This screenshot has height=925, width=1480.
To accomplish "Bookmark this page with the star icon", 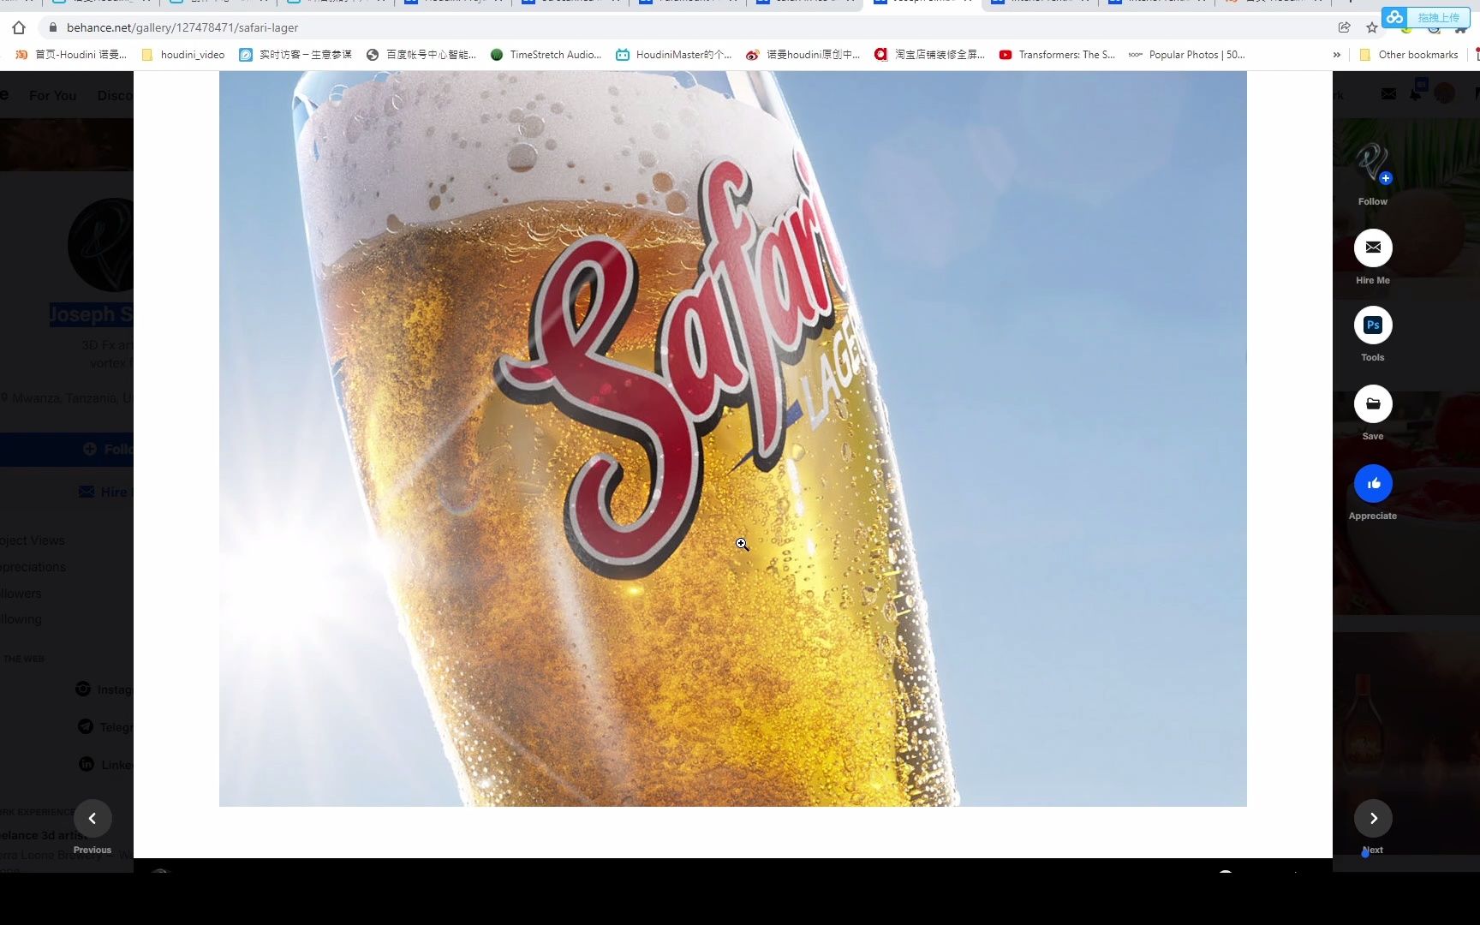I will point(1372,27).
